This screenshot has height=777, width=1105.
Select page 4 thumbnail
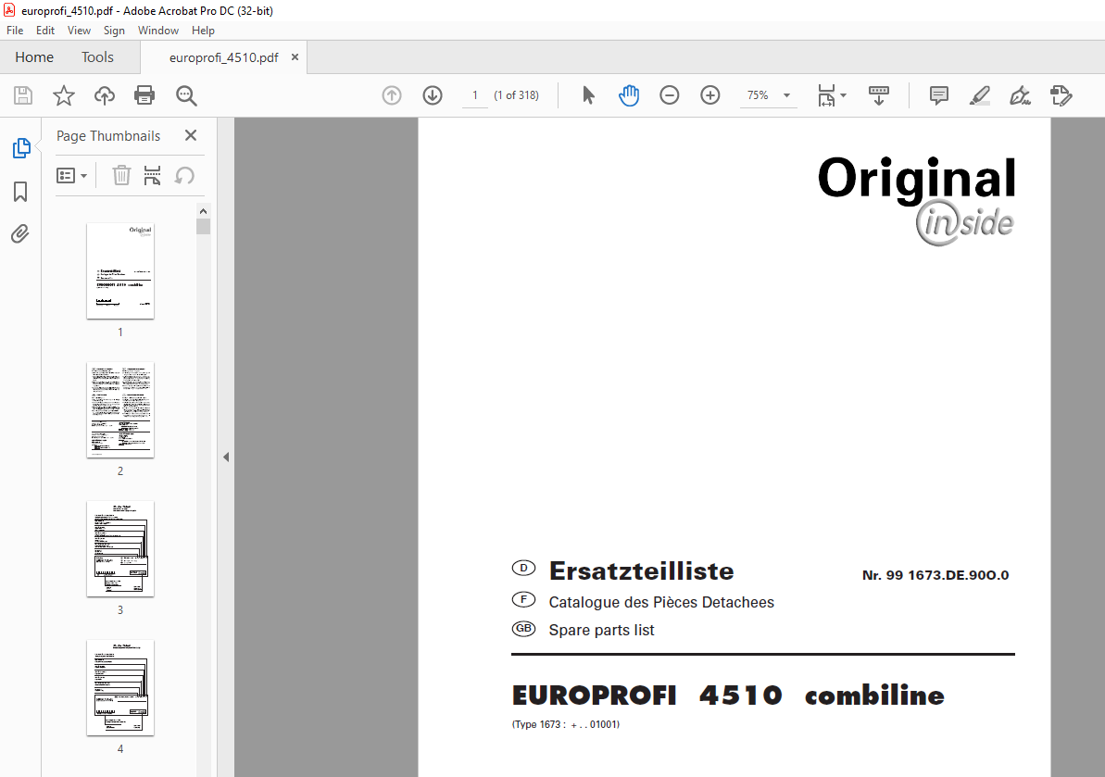point(120,687)
